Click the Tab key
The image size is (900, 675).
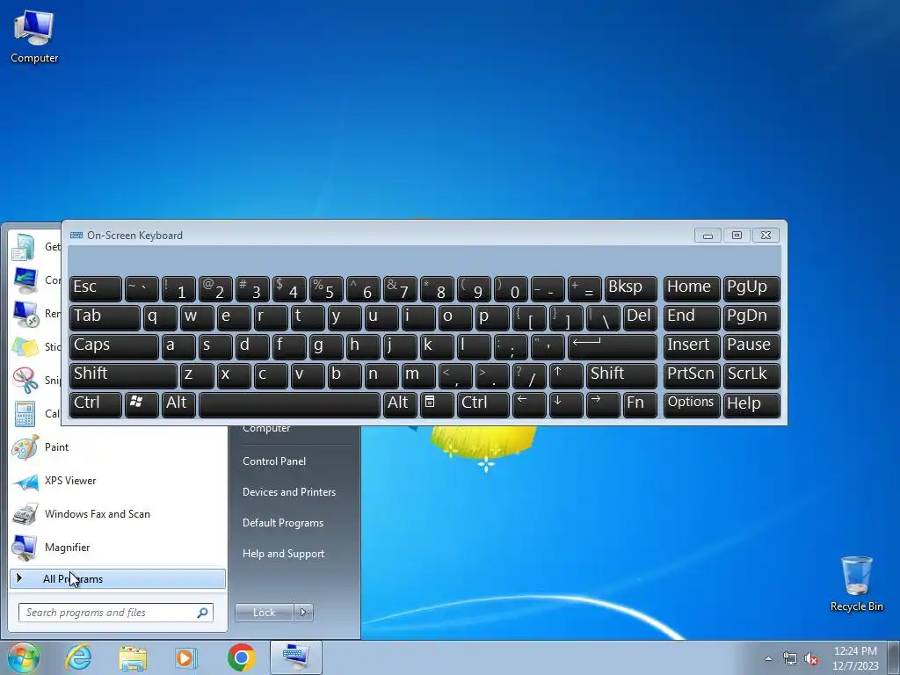tap(105, 317)
